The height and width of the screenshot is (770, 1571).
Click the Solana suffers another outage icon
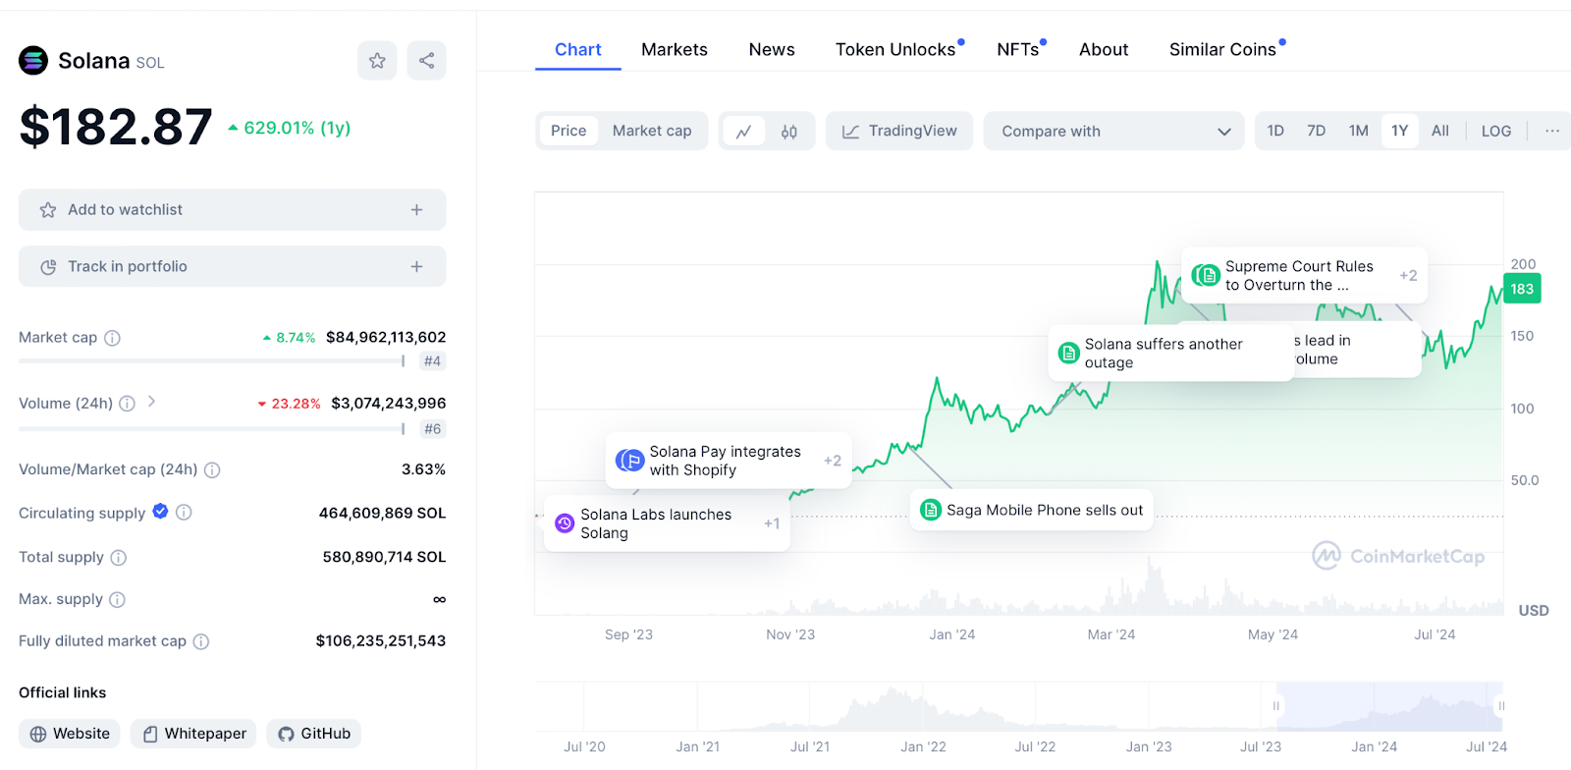point(1069,354)
